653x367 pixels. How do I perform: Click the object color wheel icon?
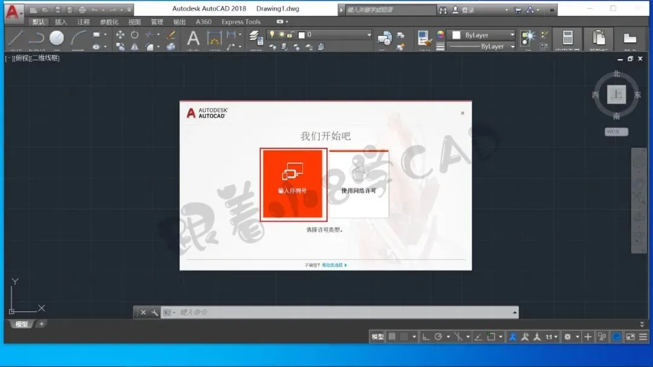(440, 34)
